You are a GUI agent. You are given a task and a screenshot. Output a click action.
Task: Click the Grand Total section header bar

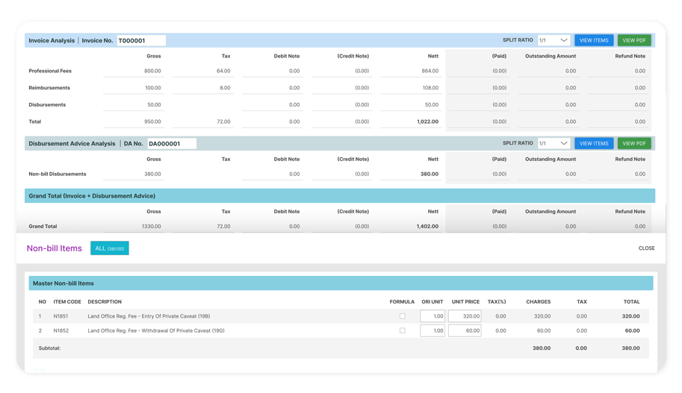pos(340,196)
